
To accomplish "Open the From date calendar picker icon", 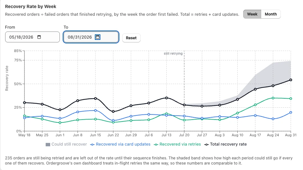I will pyautogui.click(x=39, y=37).
